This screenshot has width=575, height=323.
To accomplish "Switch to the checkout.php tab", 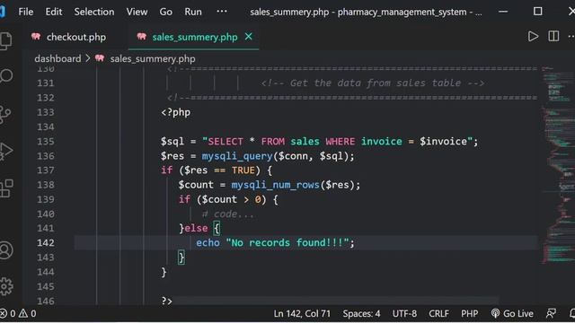I will tap(76, 37).
